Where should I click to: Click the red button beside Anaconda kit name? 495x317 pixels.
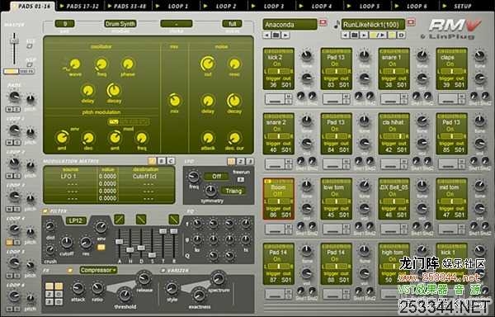point(323,22)
